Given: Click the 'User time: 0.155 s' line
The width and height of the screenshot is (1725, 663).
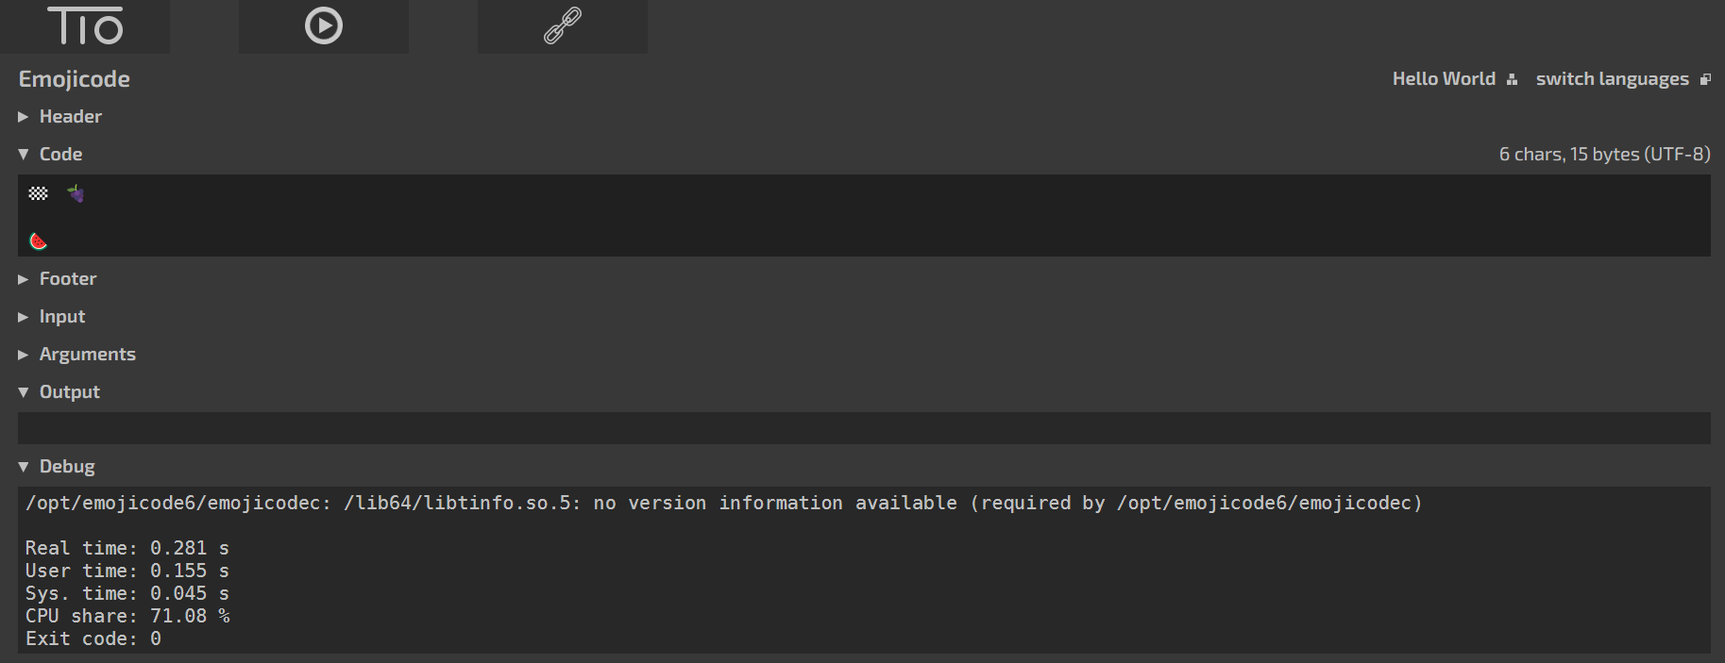Looking at the screenshot, I should pos(127,571).
